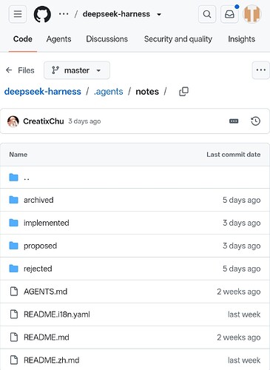
Task: Go to GitHub home via Octocat logo
Action: tap(42, 14)
